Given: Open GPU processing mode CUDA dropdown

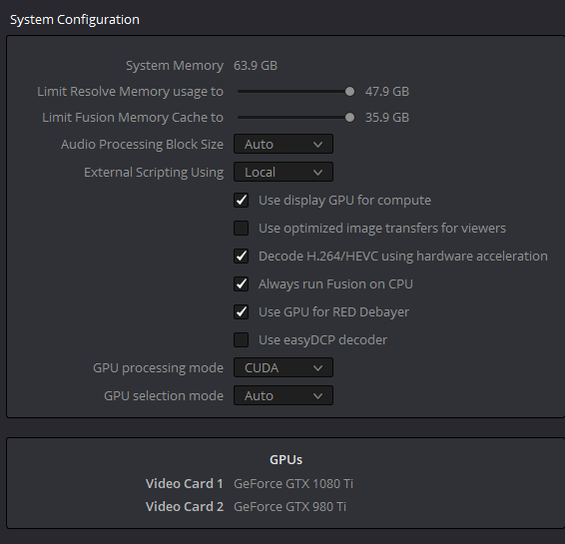Looking at the screenshot, I should [283, 368].
